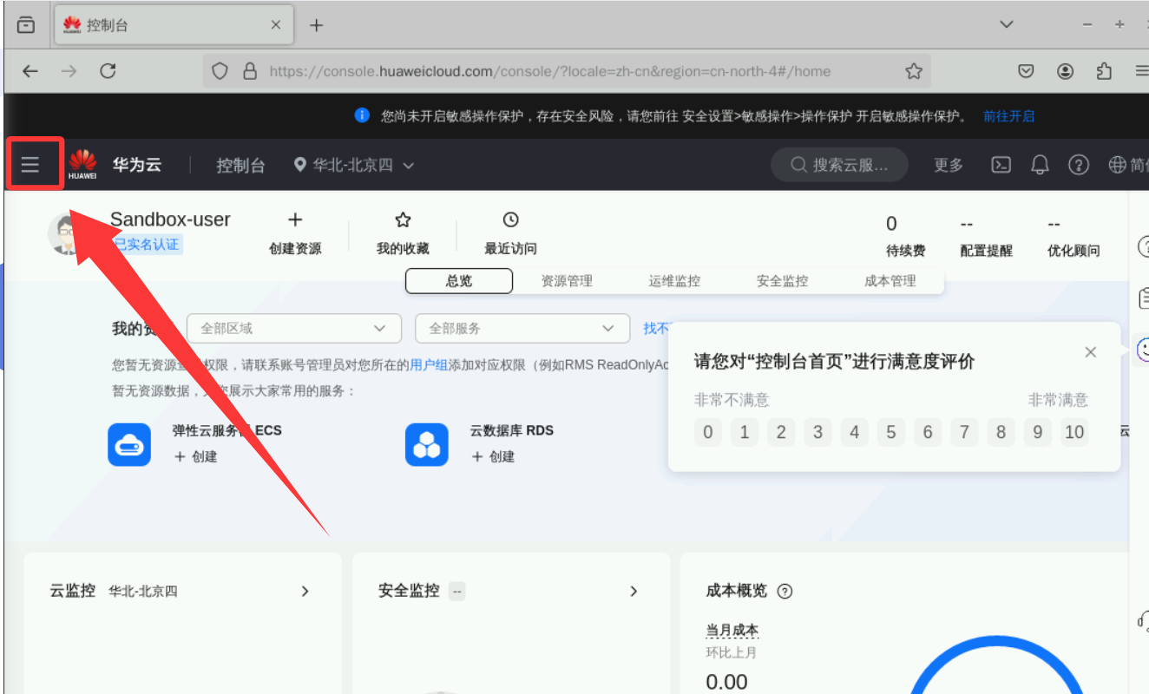The height and width of the screenshot is (694, 1149).
Task: Click the 待续费 count 0
Action: (891, 224)
